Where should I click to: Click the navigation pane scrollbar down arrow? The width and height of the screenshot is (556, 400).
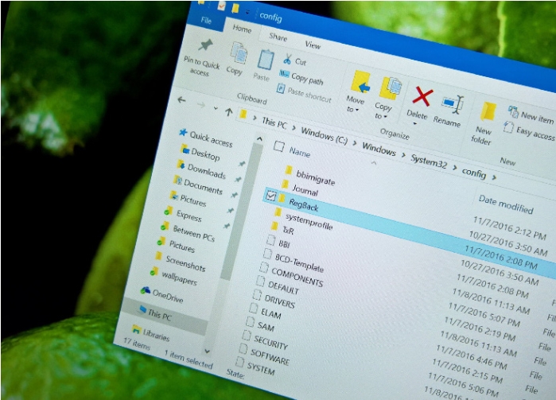(x=207, y=351)
